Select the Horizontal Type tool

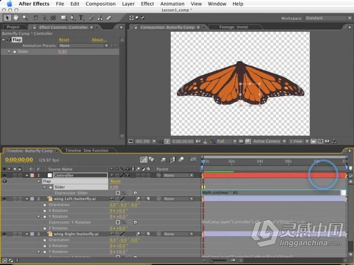[x=81, y=18]
